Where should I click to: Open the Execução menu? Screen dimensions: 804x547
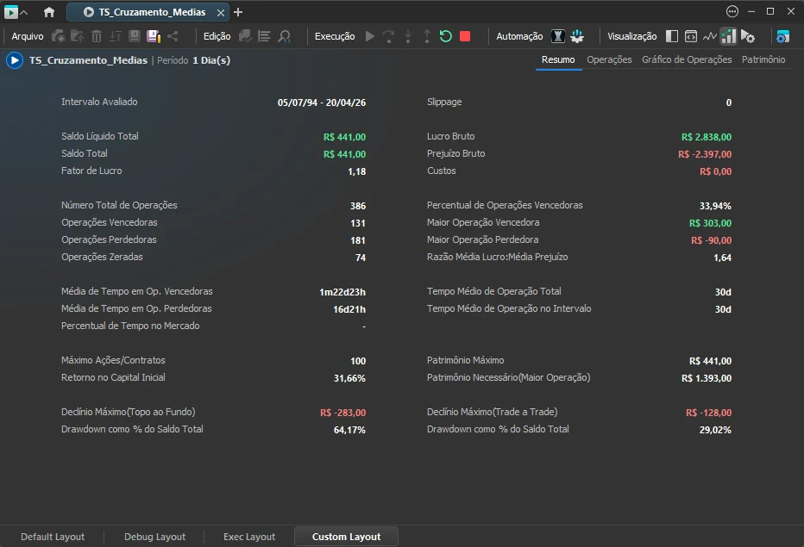pos(335,36)
